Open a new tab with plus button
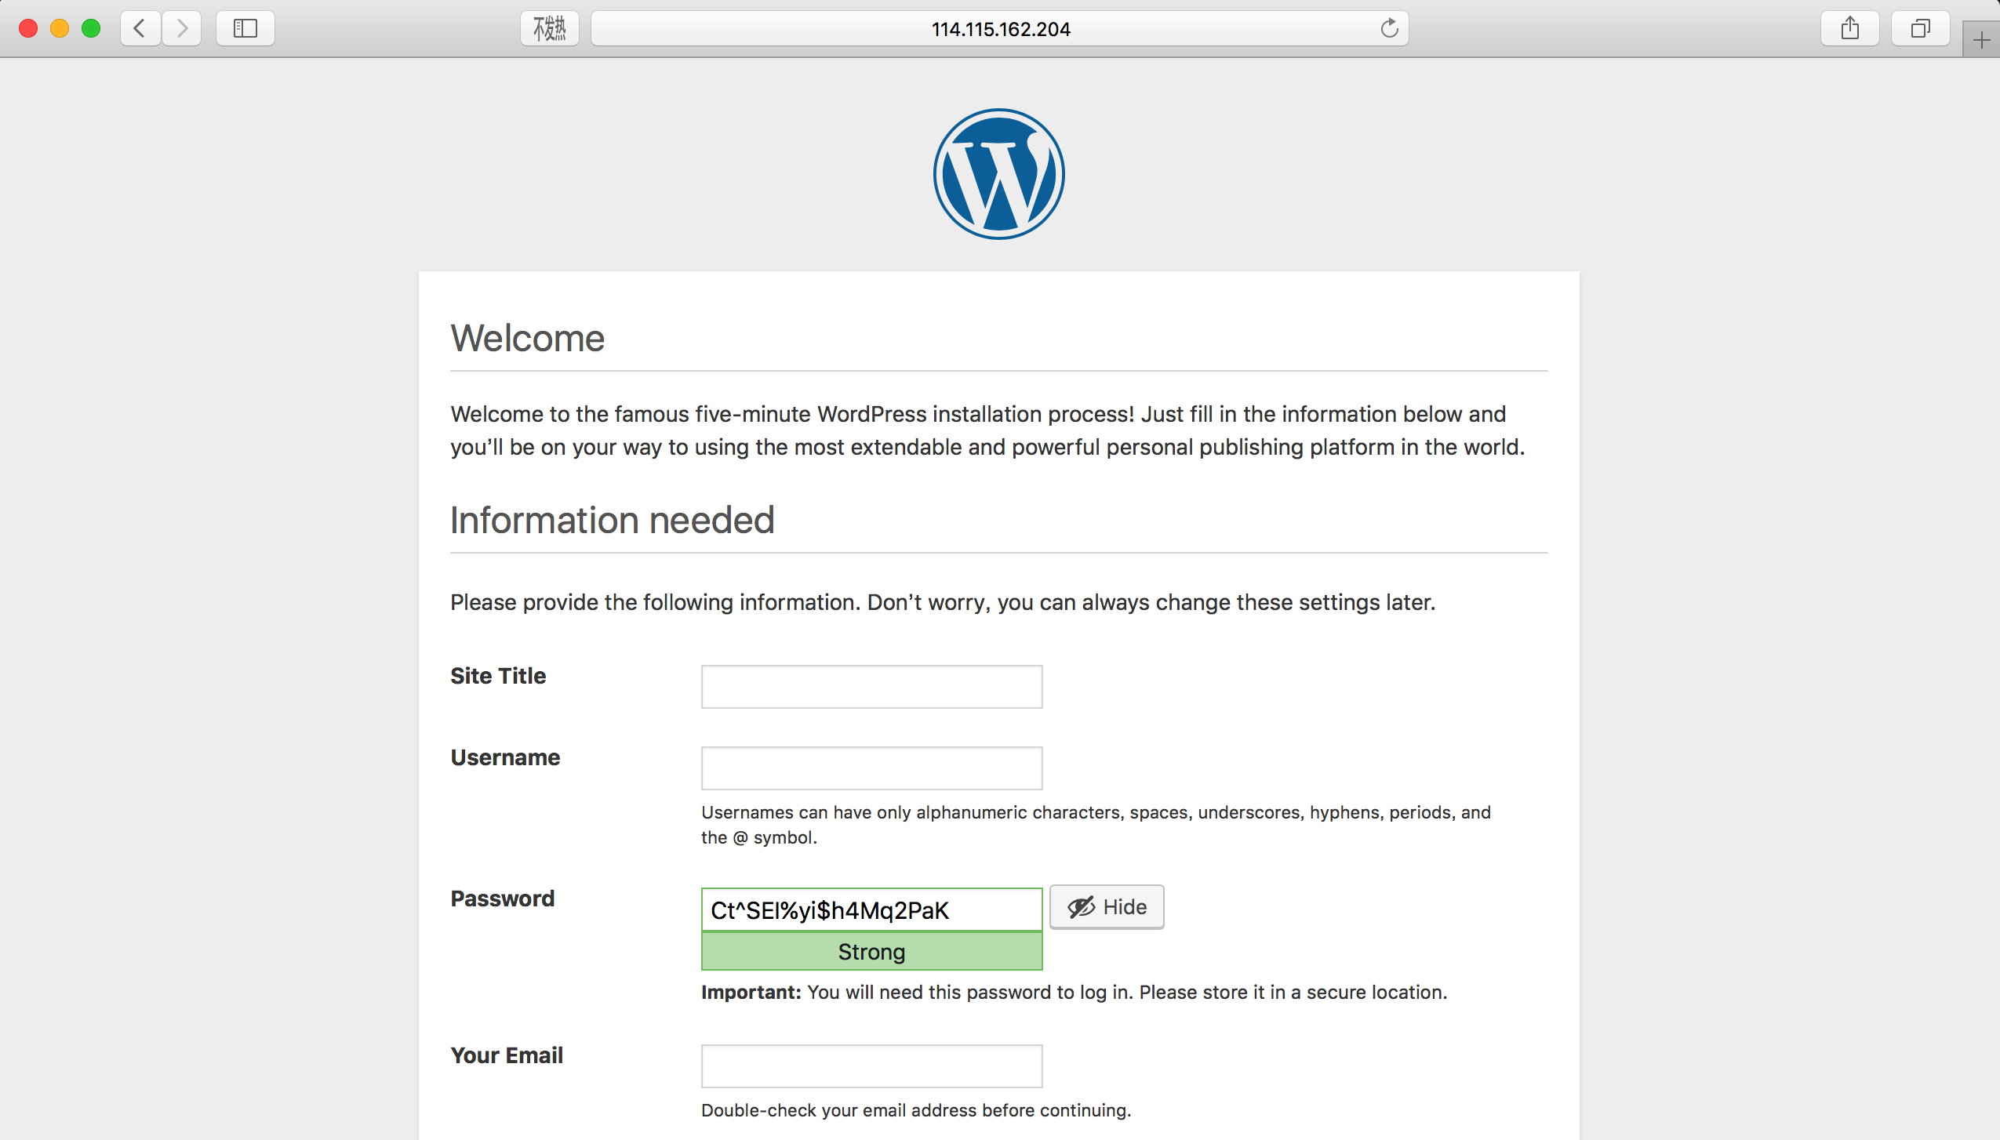 [x=1981, y=39]
